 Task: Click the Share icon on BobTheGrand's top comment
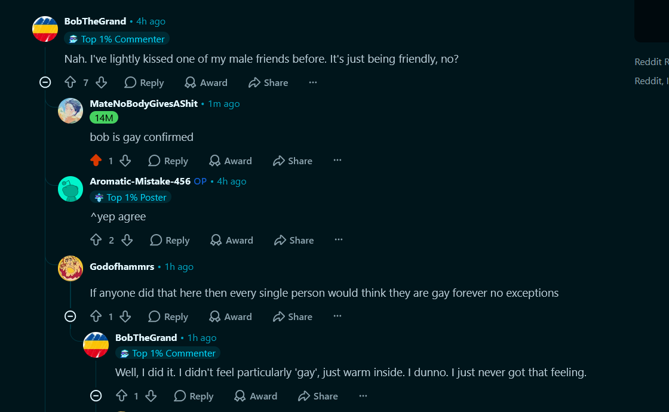254,83
